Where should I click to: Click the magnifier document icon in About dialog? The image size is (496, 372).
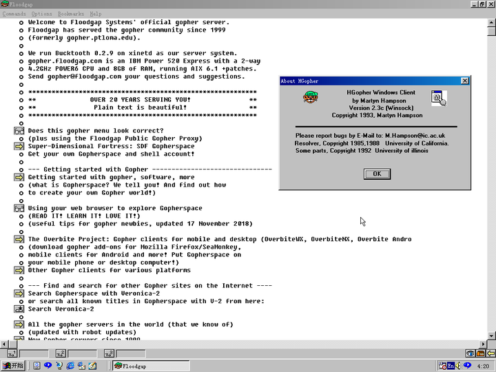[x=438, y=99]
